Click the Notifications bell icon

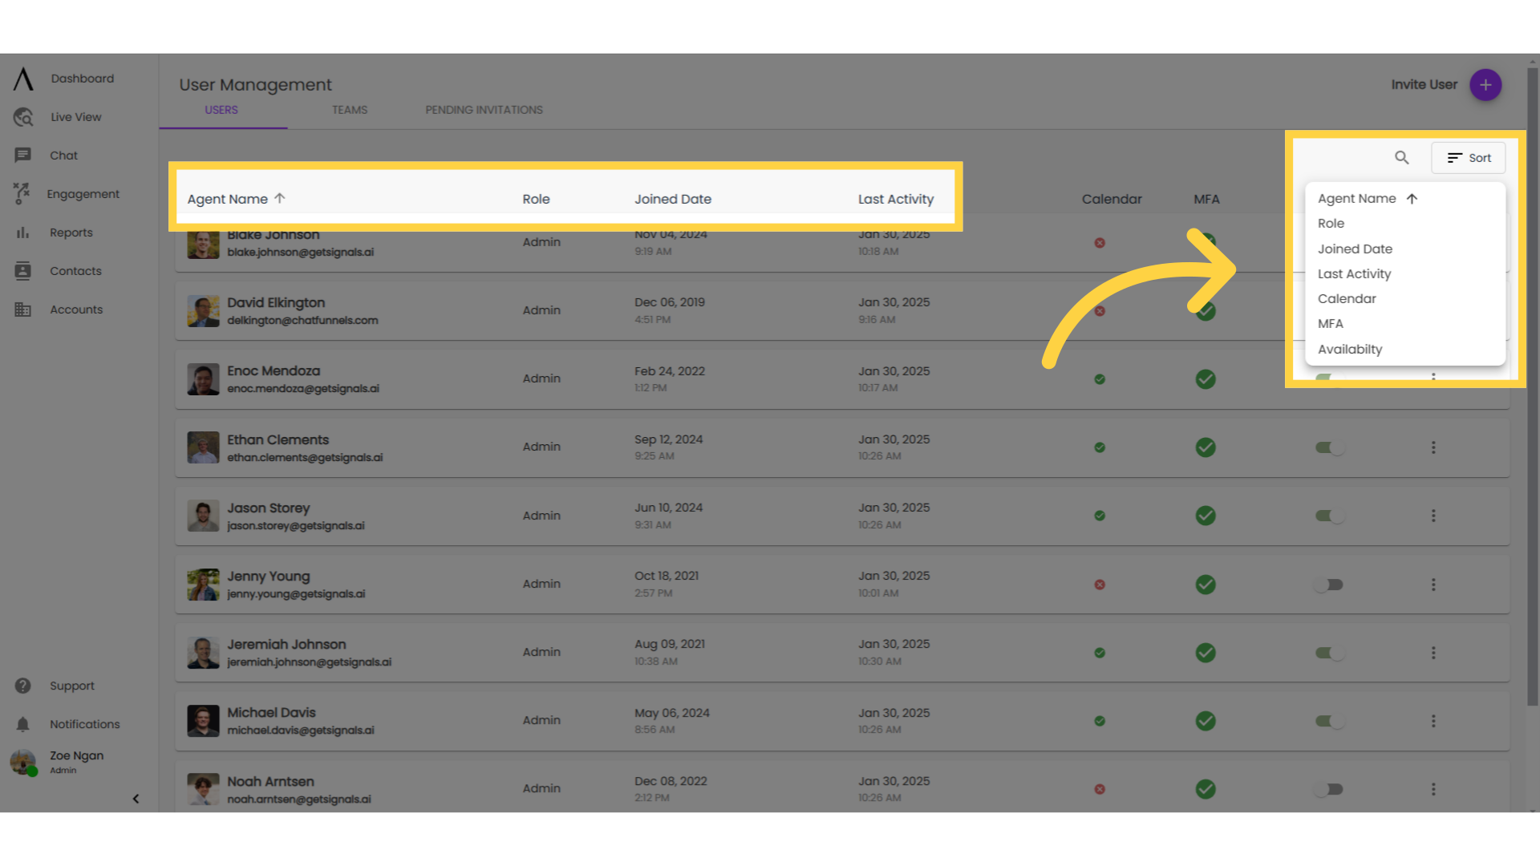point(22,723)
